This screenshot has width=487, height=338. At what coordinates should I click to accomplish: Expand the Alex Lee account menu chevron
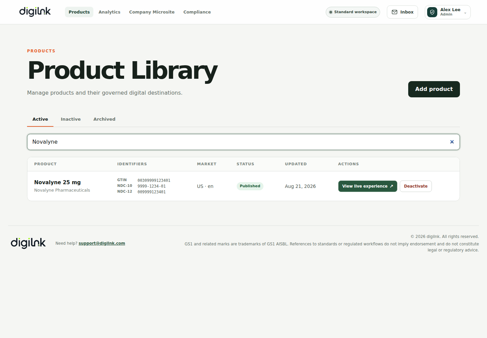tap(465, 13)
